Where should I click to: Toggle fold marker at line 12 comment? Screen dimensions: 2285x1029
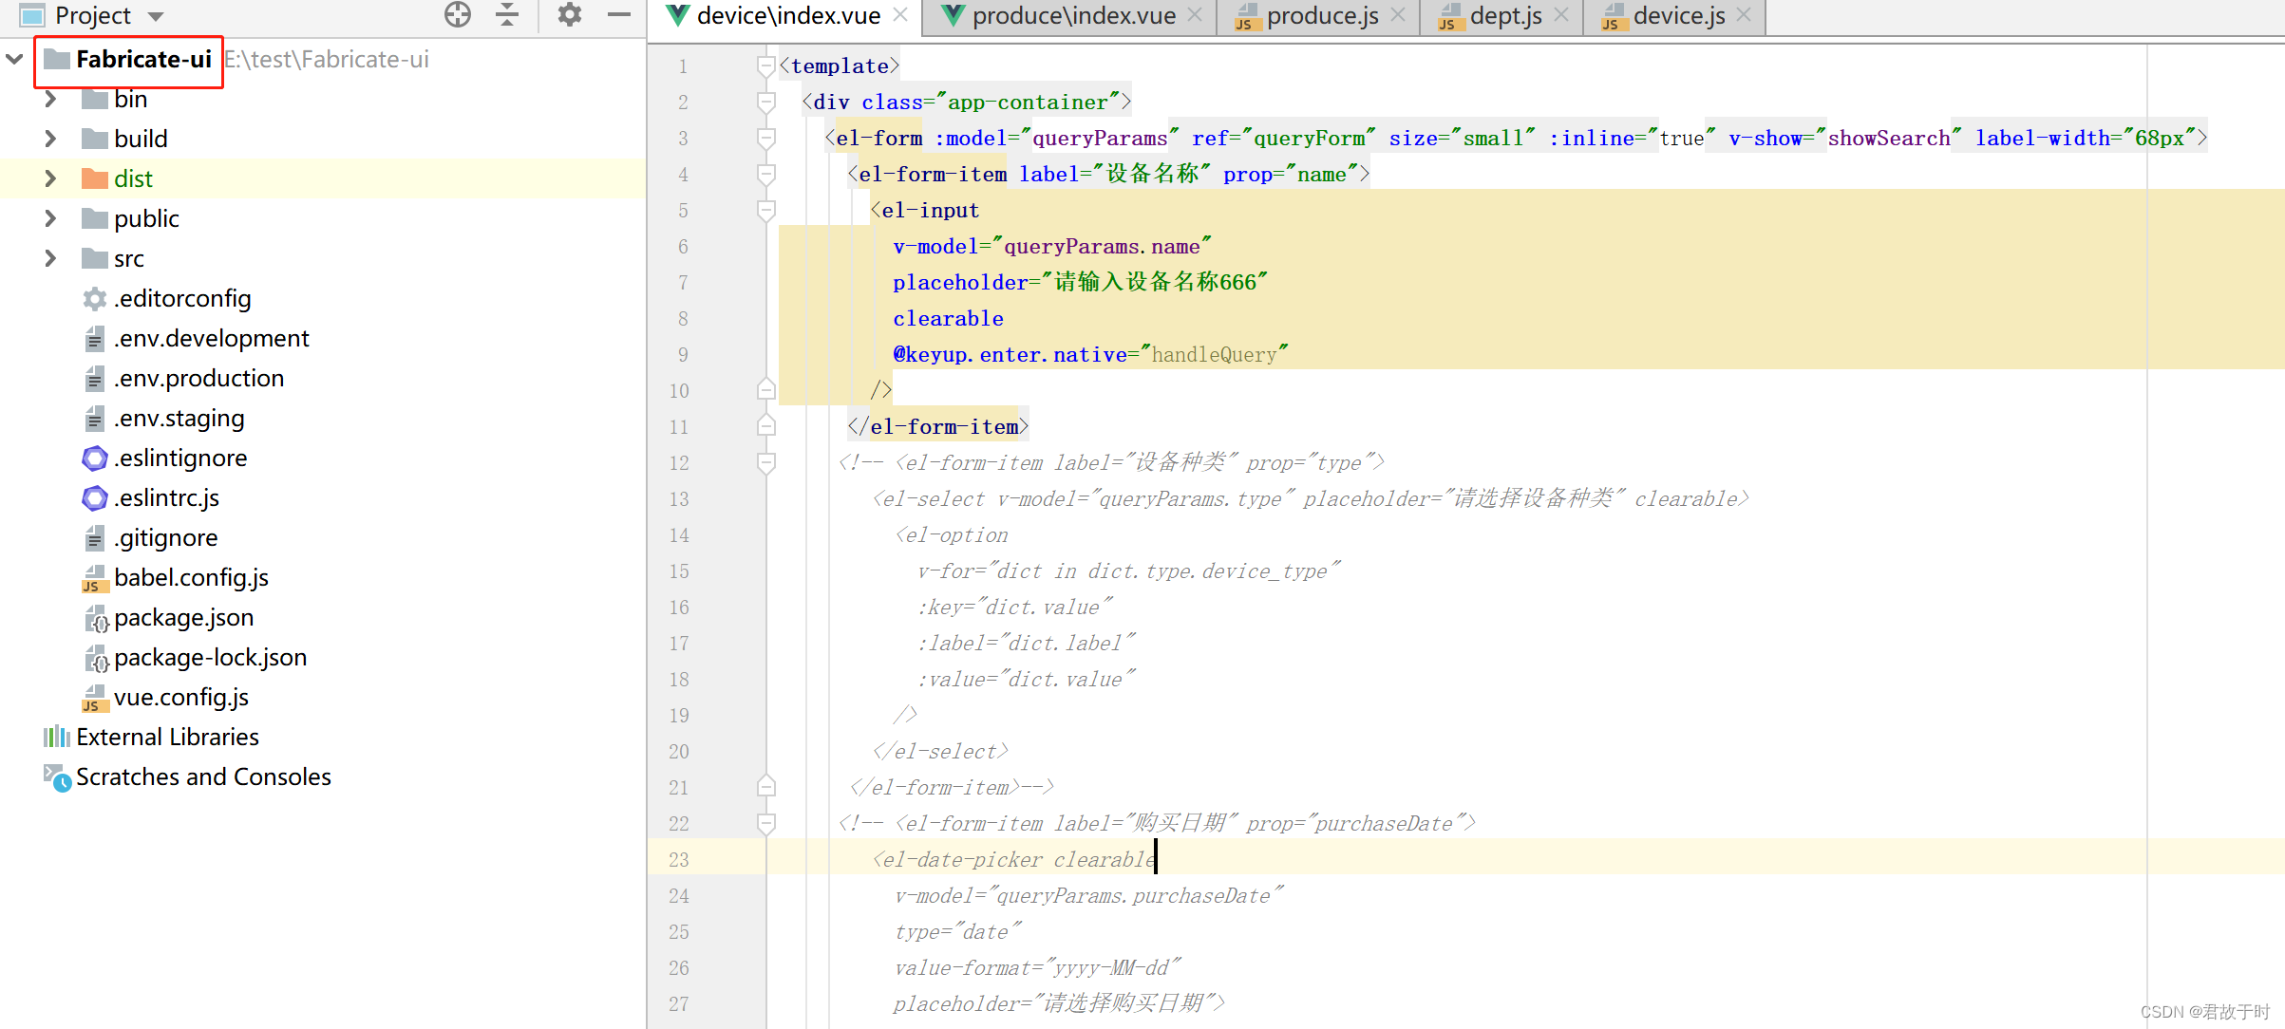coord(765,462)
